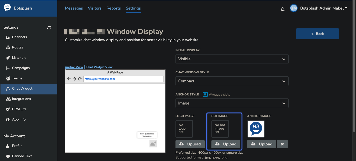Viewport: 356px width, 161px height.
Task: Click the 'A Web Page' preview title
Action: point(115,73)
